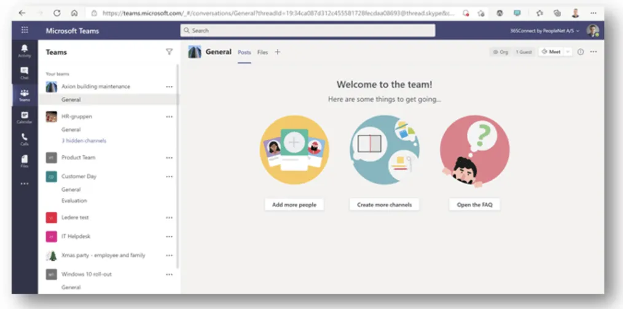Open more options for Axion building maintenance
The width and height of the screenshot is (623, 309).
coord(169,86)
